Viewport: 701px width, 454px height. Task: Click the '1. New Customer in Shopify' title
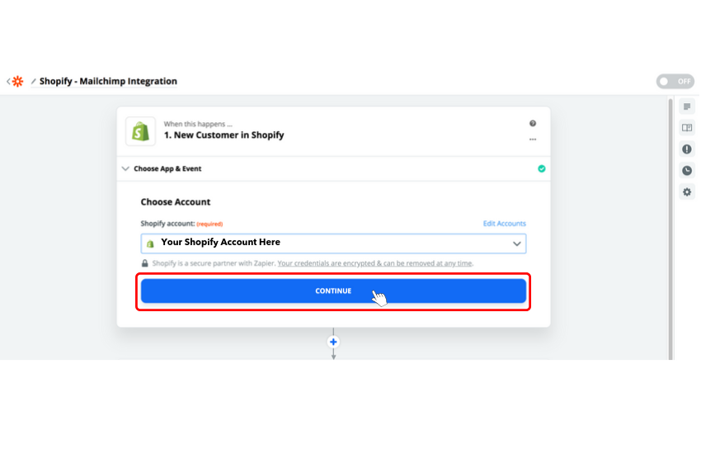click(223, 135)
